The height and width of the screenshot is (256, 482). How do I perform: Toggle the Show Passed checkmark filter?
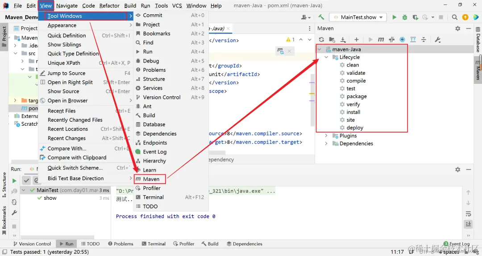pos(26,180)
